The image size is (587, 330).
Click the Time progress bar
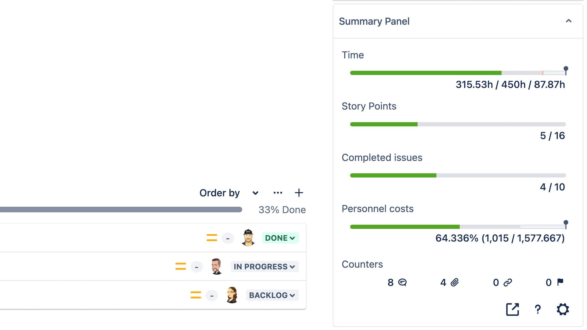pyautogui.click(x=458, y=73)
